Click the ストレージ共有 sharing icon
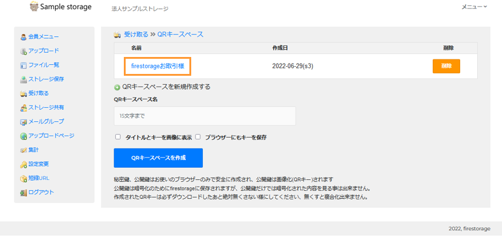The width and height of the screenshot is (502, 240). point(24,108)
